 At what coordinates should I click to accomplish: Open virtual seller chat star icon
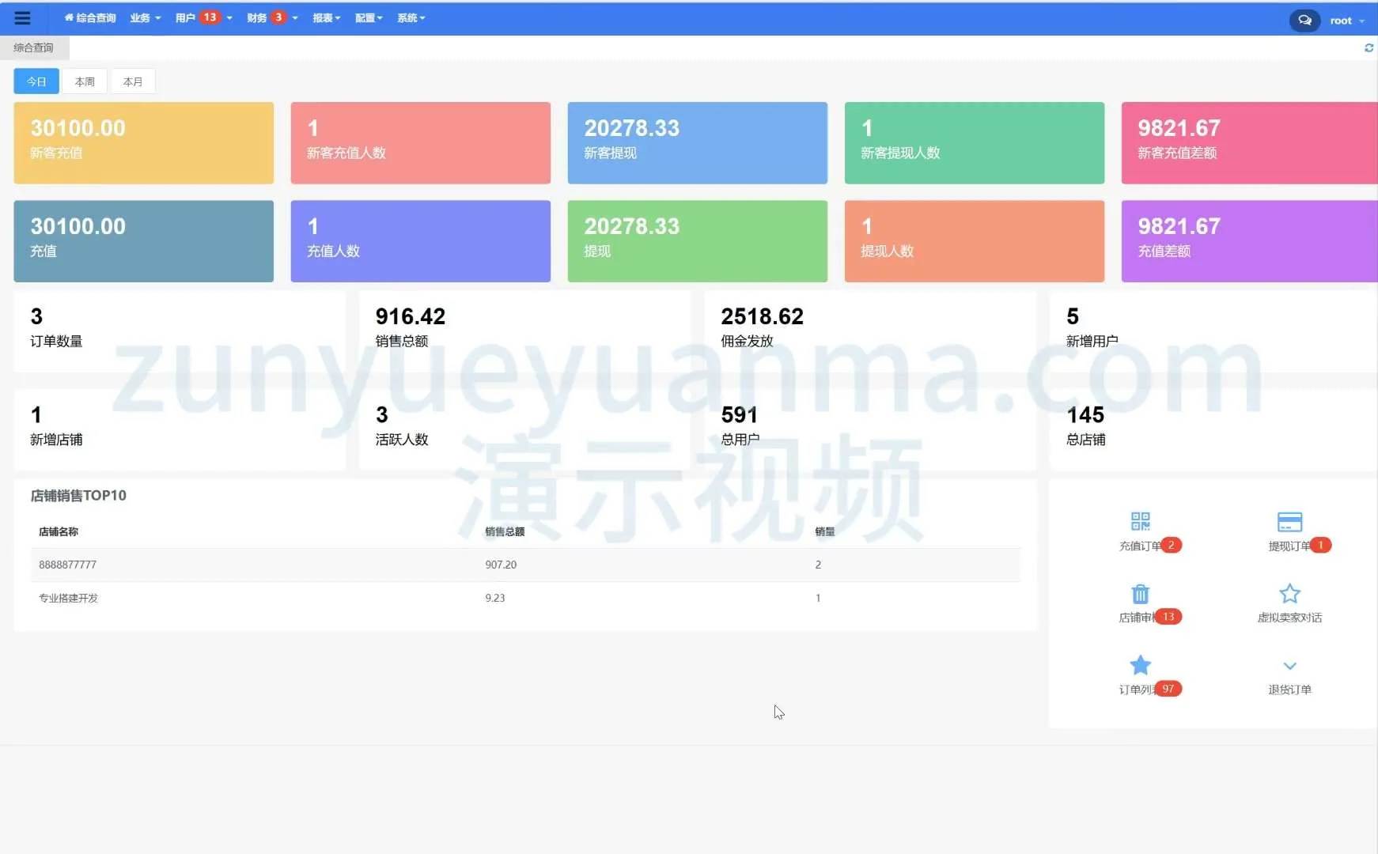click(1289, 594)
